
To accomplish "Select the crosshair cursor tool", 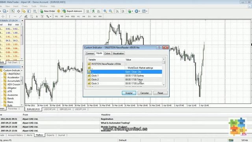I will coord(3,17).
